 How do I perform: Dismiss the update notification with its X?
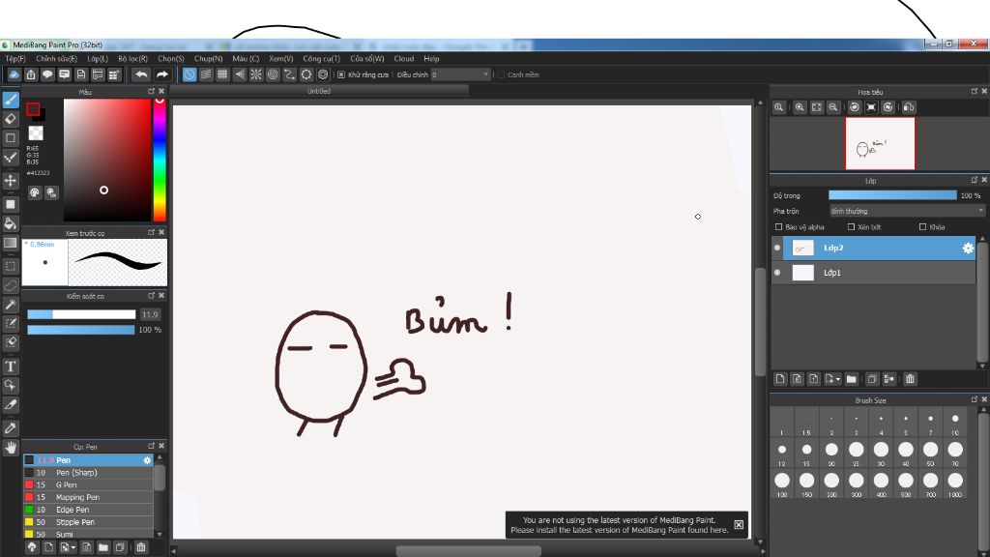point(739,525)
